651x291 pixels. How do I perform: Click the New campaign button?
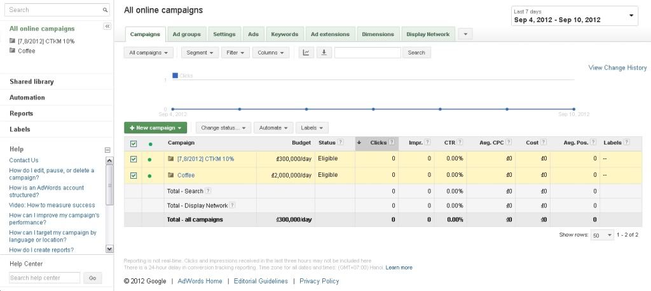(x=155, y=128)
